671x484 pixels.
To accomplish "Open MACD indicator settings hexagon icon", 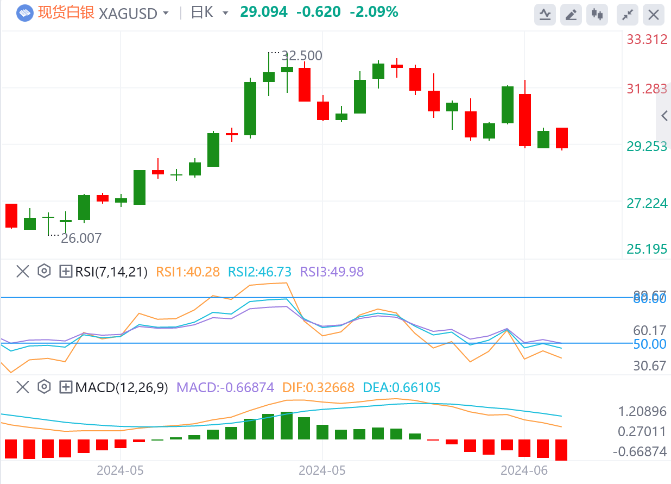I will pyautogui.click(x=44, y=387).
